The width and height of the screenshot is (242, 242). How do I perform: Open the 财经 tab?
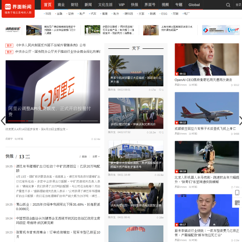pyautogui.click(x=75, y=5)
